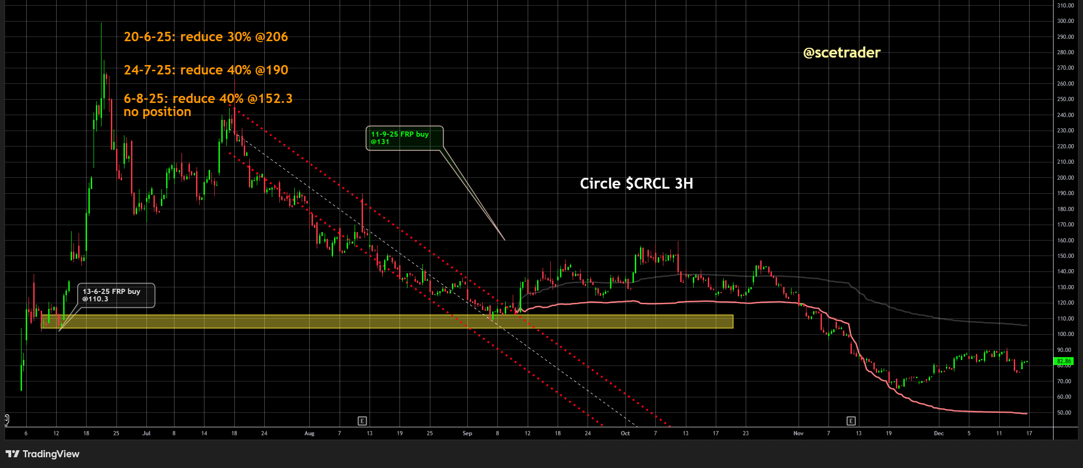Open the TradingView logo link
Screen dimensions: 1083x468
pyautogui.click(x=43, y=453)
